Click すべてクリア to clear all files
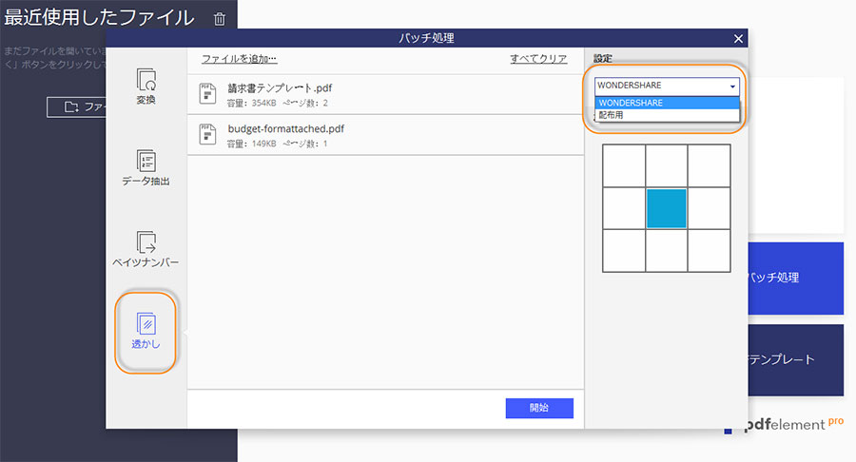The width and height of the screenshot is (856, 462). tap(538, 59)
